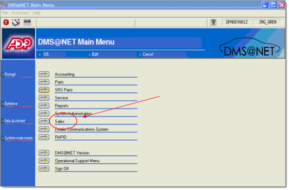Open the Help menu
Image resolution: width=289 pixels, height=190 pixels.
tap(37, 13)
